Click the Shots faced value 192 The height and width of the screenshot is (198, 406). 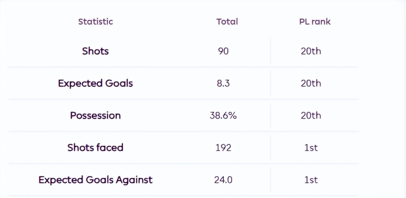pyautogui.click(x=223, y=147)
